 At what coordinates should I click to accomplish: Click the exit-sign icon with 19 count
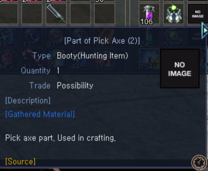tap(8, 37)
